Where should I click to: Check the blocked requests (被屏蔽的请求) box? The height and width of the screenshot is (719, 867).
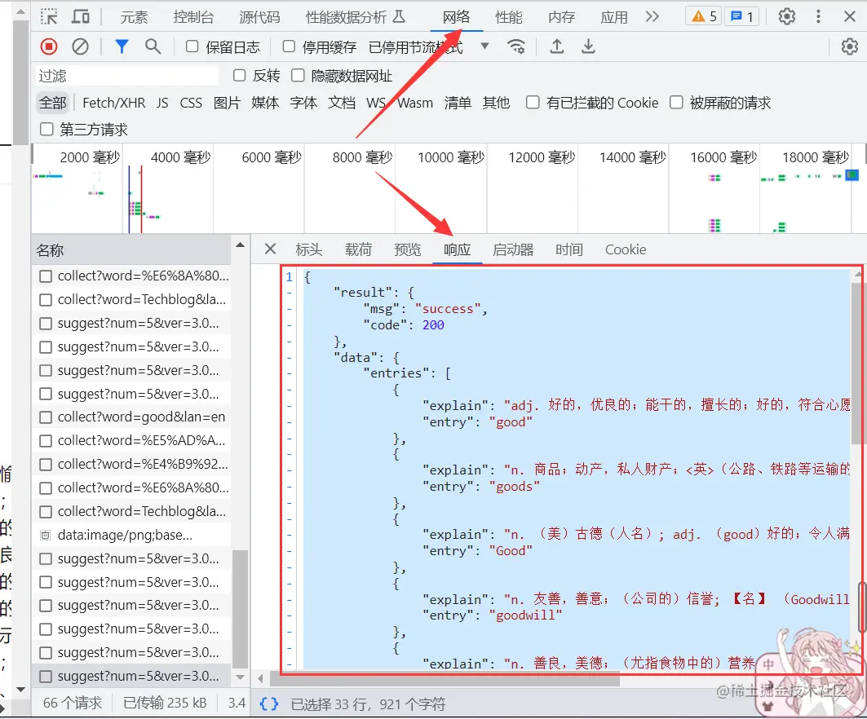pyautogui.click(x=676, y=102)
